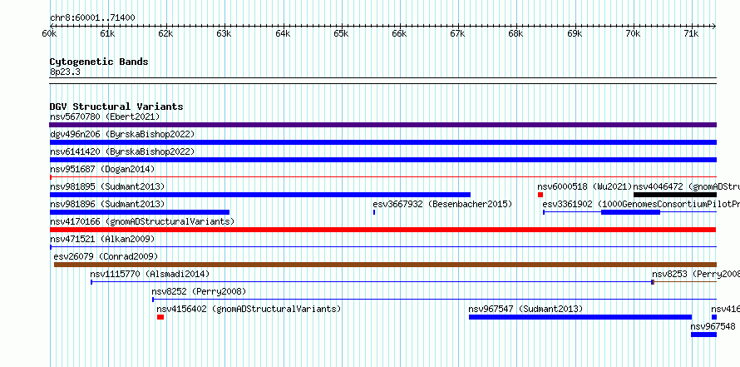This screenshot has height=367, width=740.
Task: Open the dgv496n206 (ByrskaBishop2022) label
Action: (122, 134)
